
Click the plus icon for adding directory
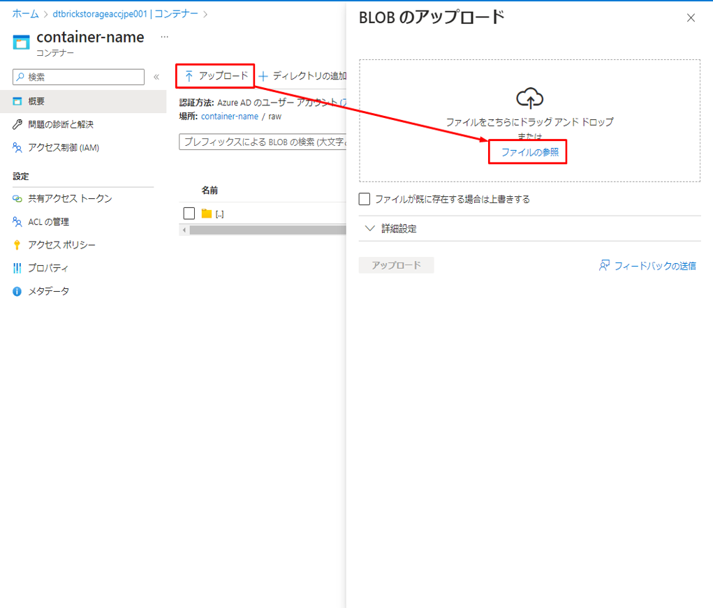point(263,76)
